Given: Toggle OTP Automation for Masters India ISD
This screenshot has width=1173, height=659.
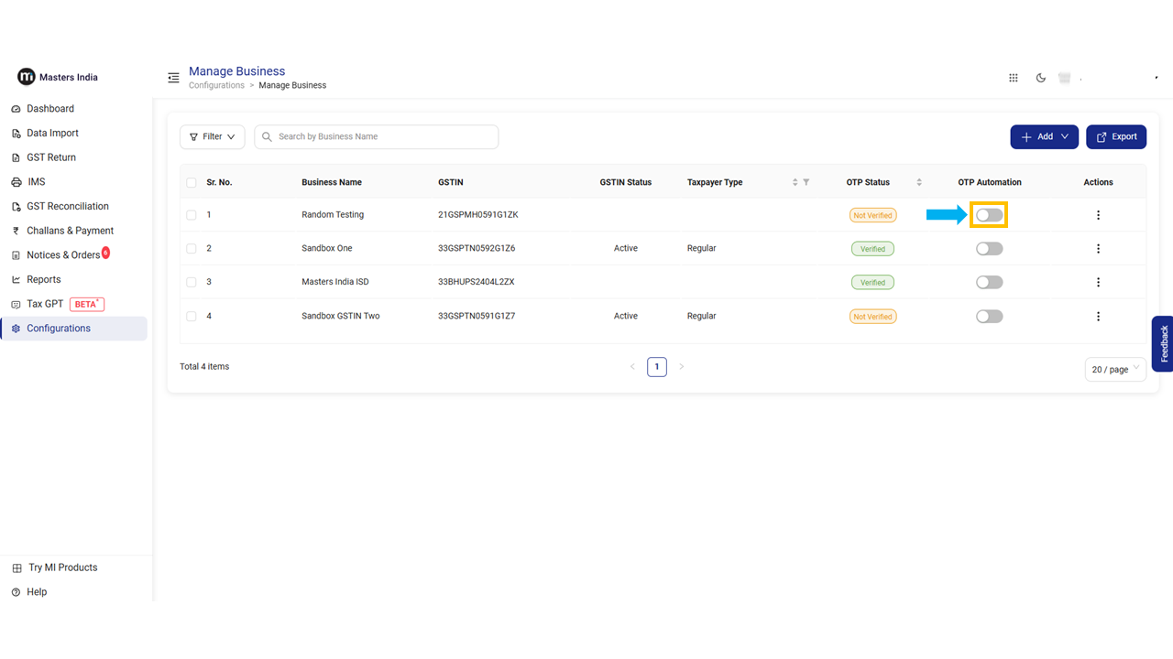Looking at the screenshot, I should [989, 283].
